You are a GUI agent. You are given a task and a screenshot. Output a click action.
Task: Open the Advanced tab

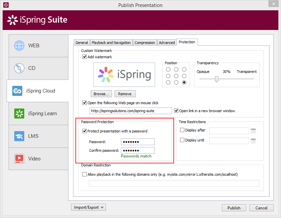(x=167, y=43)
